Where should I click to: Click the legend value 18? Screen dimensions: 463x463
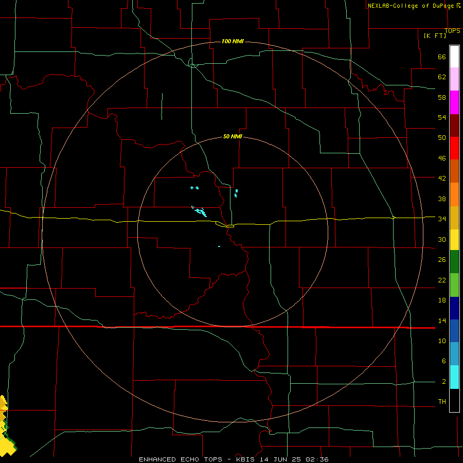point(442,300)
